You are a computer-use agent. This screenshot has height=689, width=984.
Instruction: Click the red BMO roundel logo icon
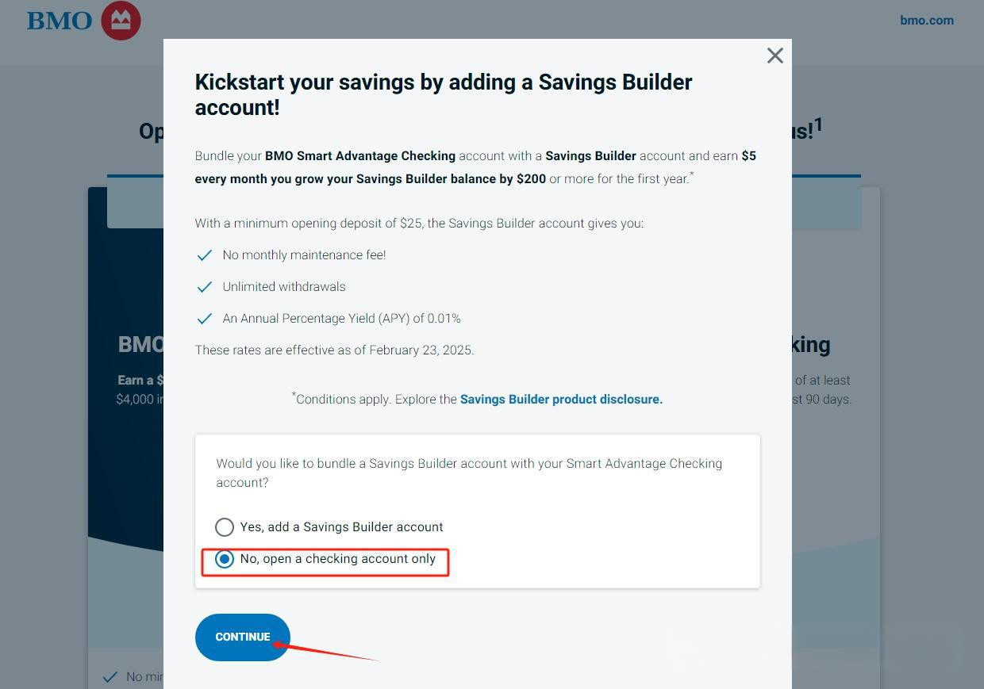[121, 21]
